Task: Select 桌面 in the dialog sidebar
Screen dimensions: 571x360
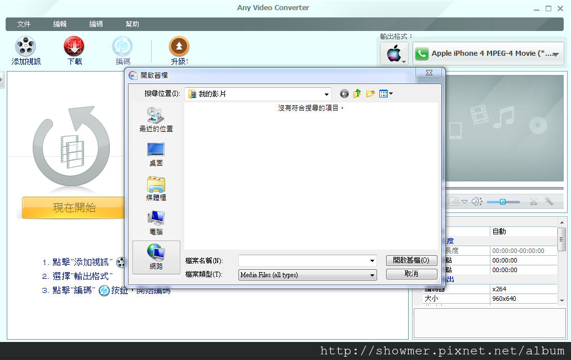Action: click(x=156, y=154)
